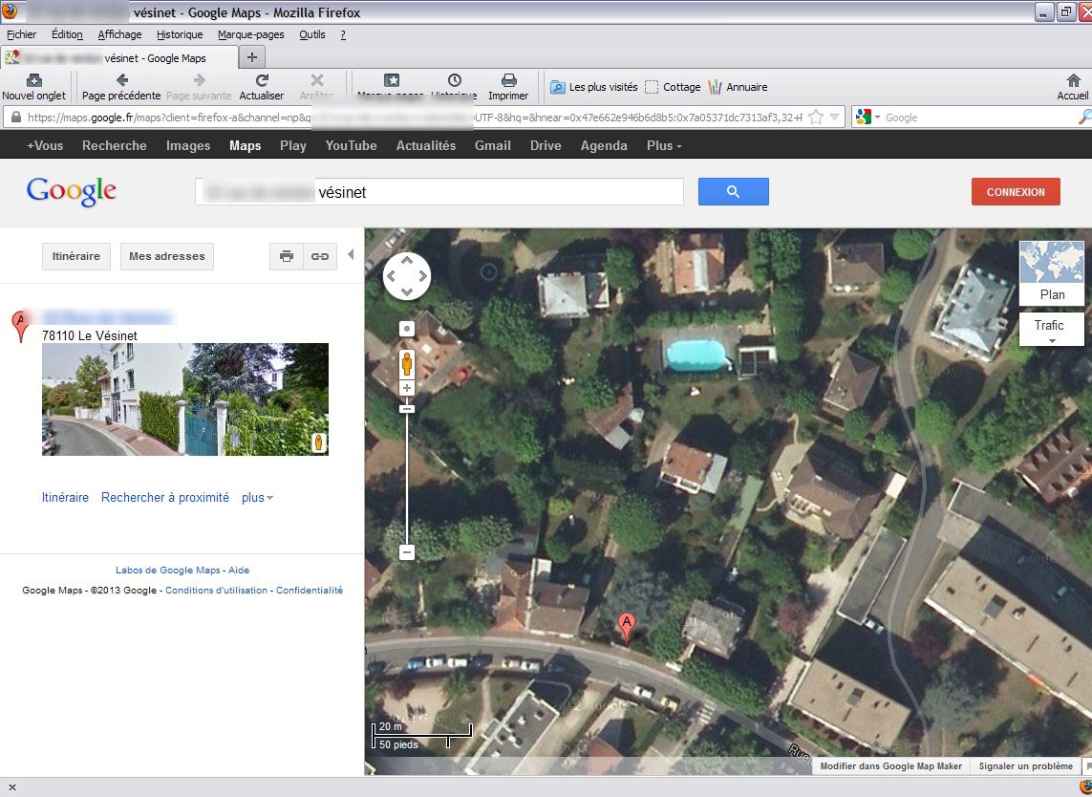This screenshot has width=1092, height=797.
Task: Open the Fichier menu
Action: coord(22,34)
